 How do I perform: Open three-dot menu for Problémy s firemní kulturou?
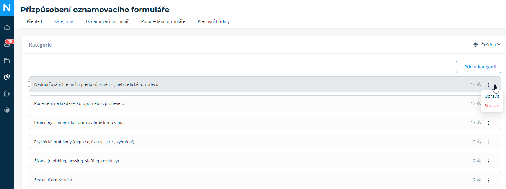[x=488, y=123]
